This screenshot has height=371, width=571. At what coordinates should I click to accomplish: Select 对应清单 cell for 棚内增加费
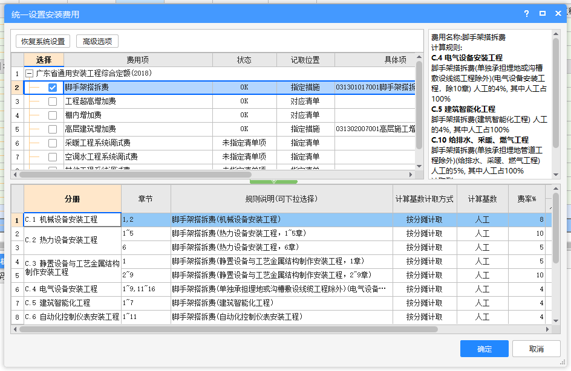[305, 115]
